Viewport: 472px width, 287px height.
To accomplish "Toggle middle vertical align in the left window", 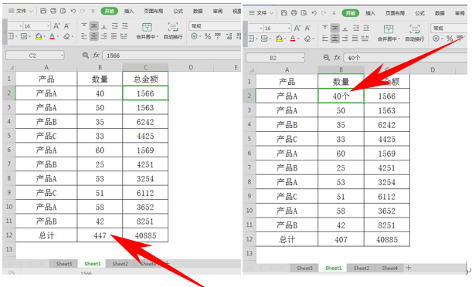I will (x=94, y=25).
